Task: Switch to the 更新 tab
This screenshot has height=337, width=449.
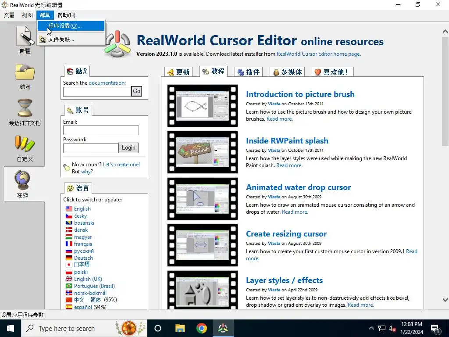Action: [179, 72]
